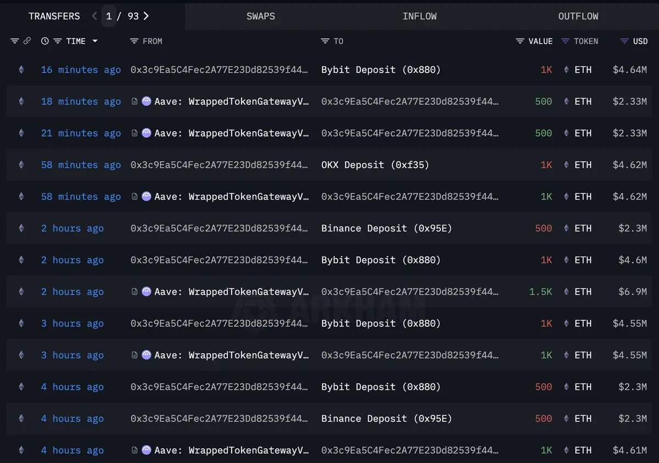Go to next transfers page arrow

(x=146, y=16)
